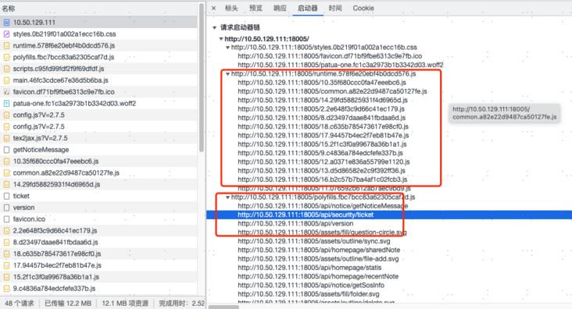Click the icon beside ticket request
This screenshot has height=309, width=572.
pyautogui.click(x=6, y=196)
